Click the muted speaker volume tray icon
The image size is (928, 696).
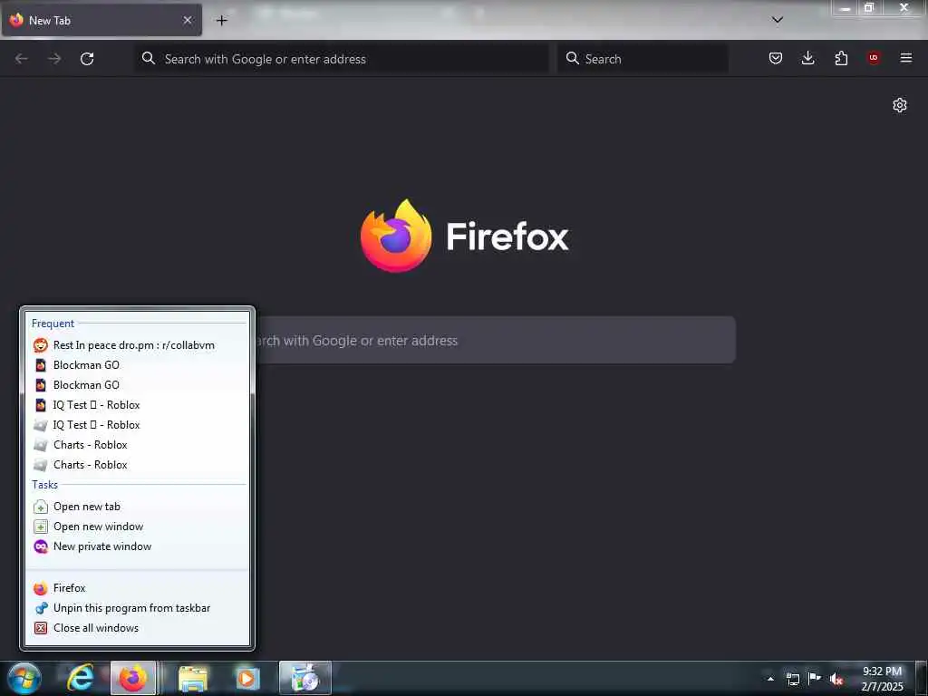(x=836, y=679)
